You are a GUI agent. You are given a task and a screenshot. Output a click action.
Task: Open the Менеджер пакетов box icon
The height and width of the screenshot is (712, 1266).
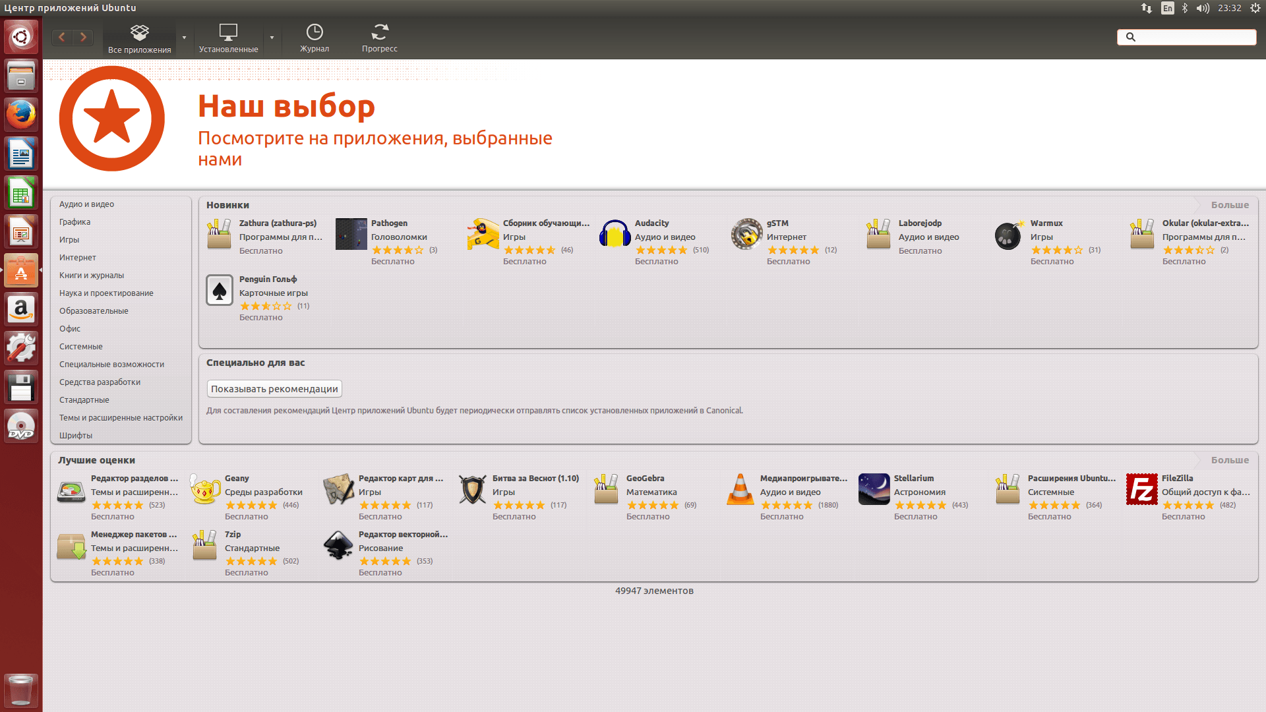point(71,545)
